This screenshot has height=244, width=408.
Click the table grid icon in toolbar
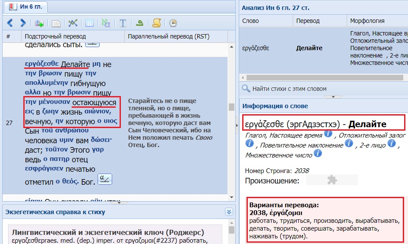(x=89, y=23)
